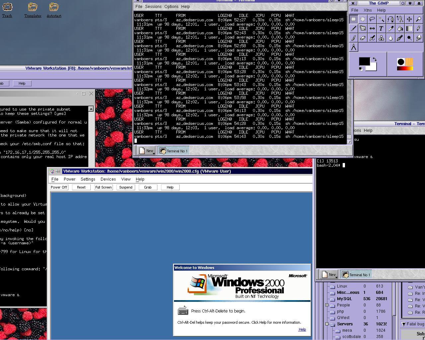Select the Pencil tool in GIMP

point(419,29)
